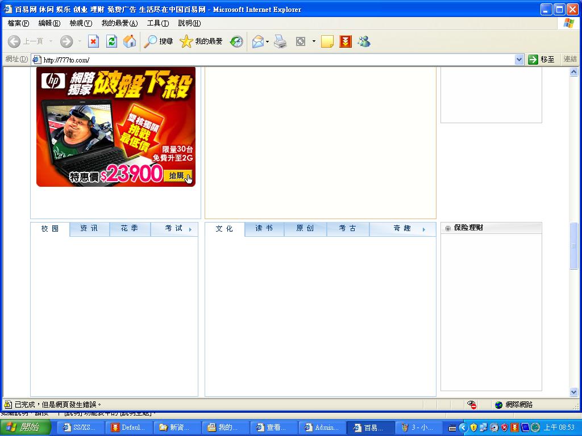Open the 工具(T) menu

[x=158, y=23]
